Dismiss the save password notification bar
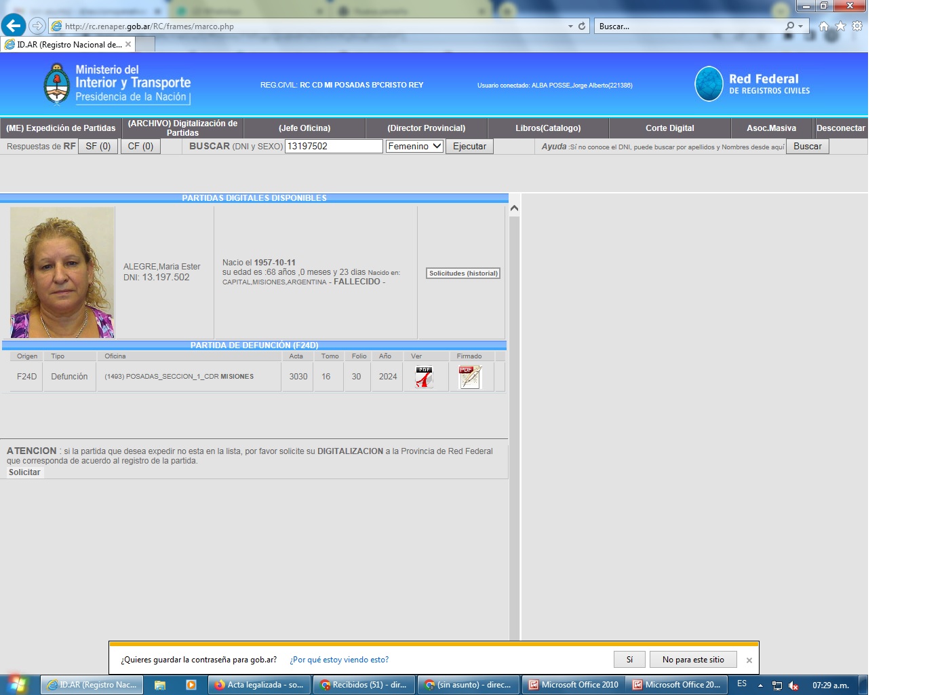The height and width of the screenshot is (695, 925). [x=749, y=660]
